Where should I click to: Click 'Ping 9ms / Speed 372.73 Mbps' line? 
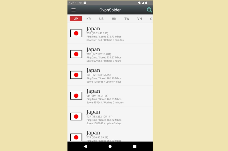coord(104,37)
